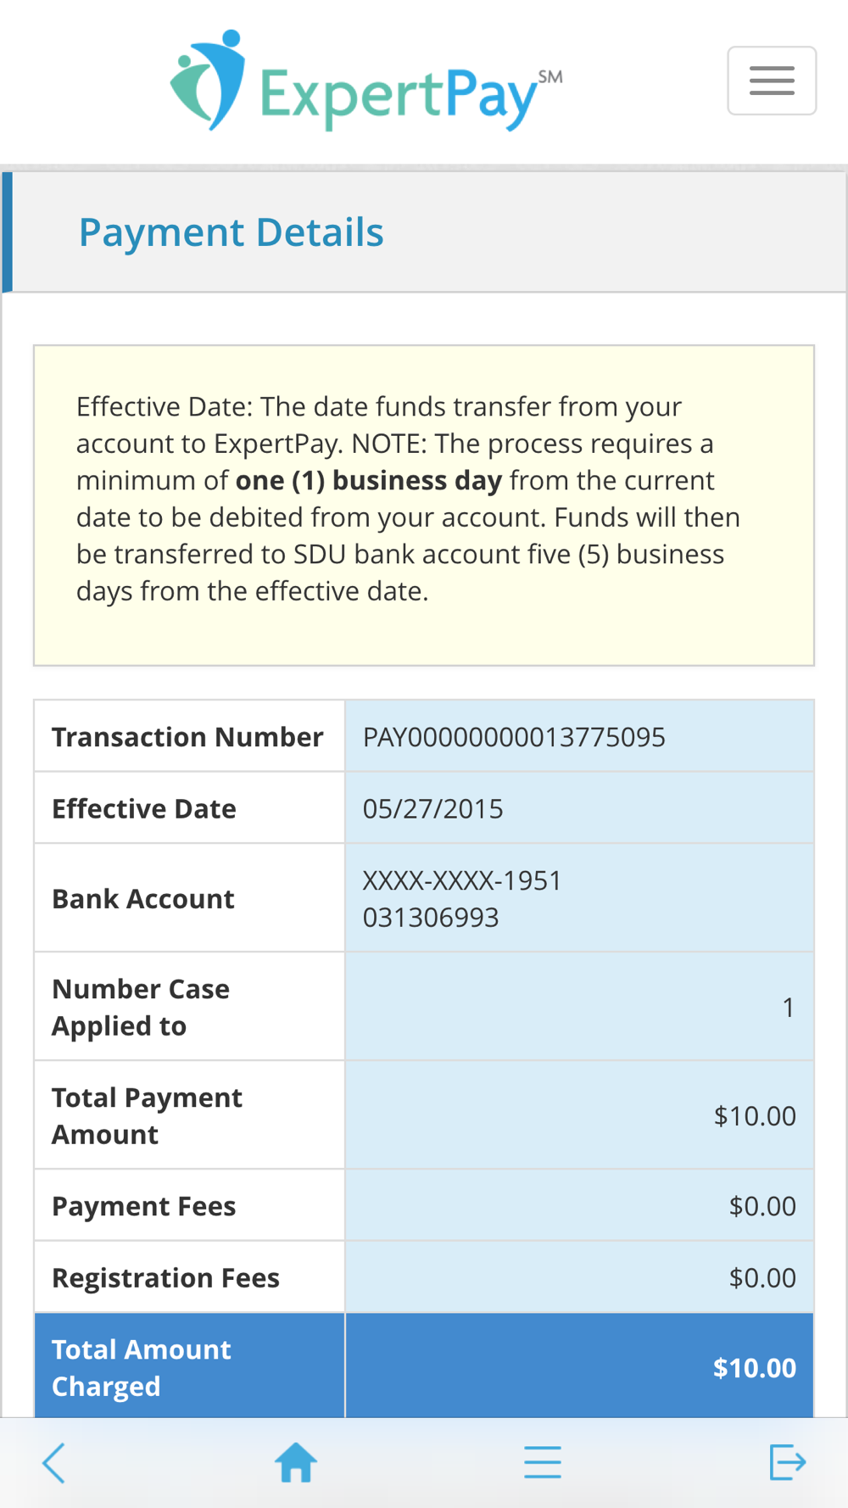The width and height of the screenshot is (848, 1508).
Task: Click the bank account XXXX-XXXX-1951 value
Action: [x=462, y=881]
